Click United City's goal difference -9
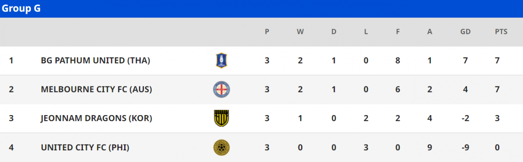The height and width of the screenshot is (162, 523). tap(465, 147)
